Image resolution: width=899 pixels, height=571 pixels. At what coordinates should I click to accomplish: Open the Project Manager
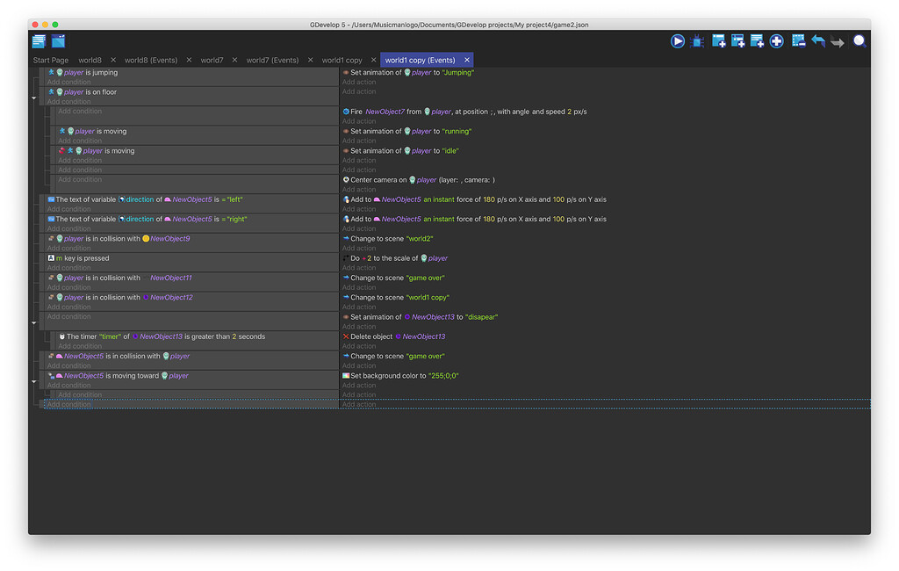click(x=39, y=40)
